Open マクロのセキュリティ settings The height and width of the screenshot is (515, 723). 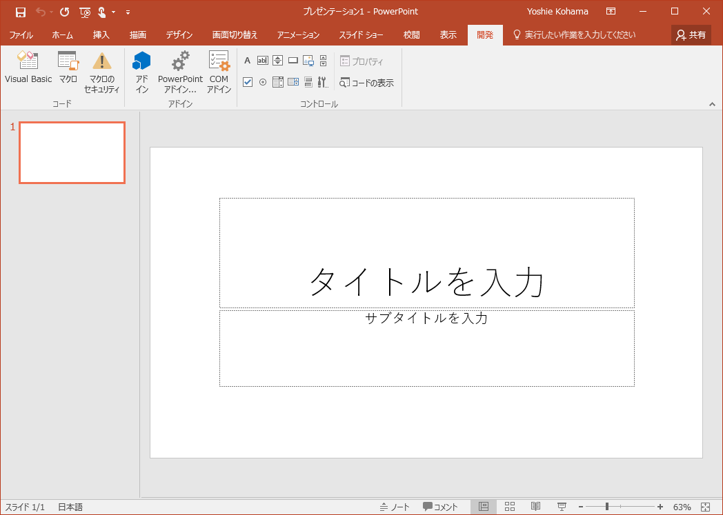pyautogui.click(x=102, y=72)
